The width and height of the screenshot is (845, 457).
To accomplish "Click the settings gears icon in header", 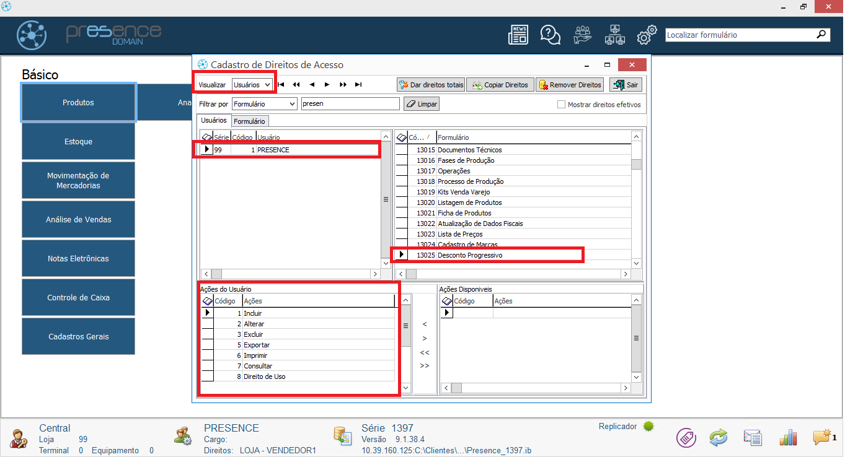I will tap(647, 35).
